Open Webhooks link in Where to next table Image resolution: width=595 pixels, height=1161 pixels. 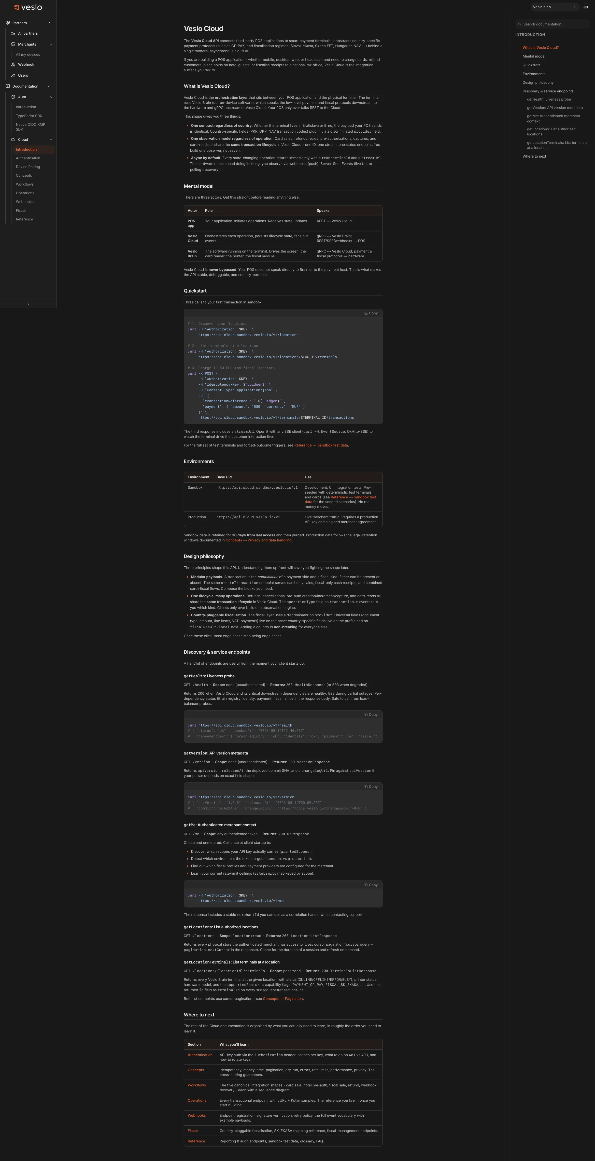[x=196, y=1115]
